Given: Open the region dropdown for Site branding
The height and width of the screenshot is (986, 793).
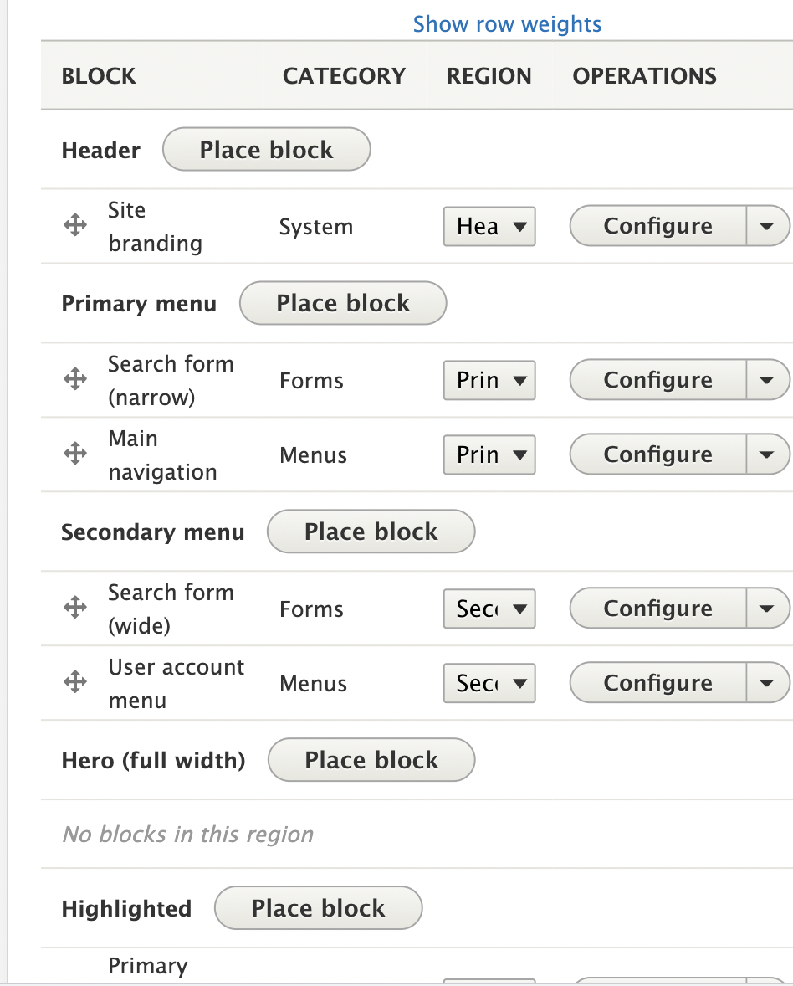Looking at the screenshot, I should click(x=489, y=226).
